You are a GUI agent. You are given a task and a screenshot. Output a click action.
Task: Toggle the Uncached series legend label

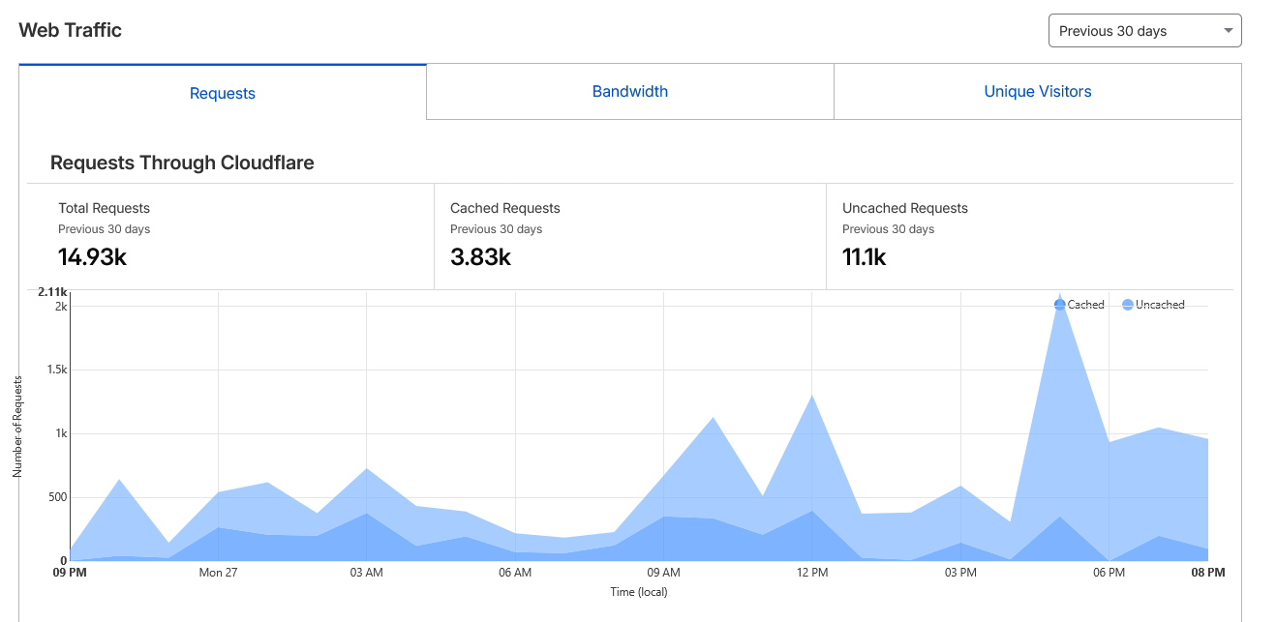pyautogui.click(x=1160, y=305)
